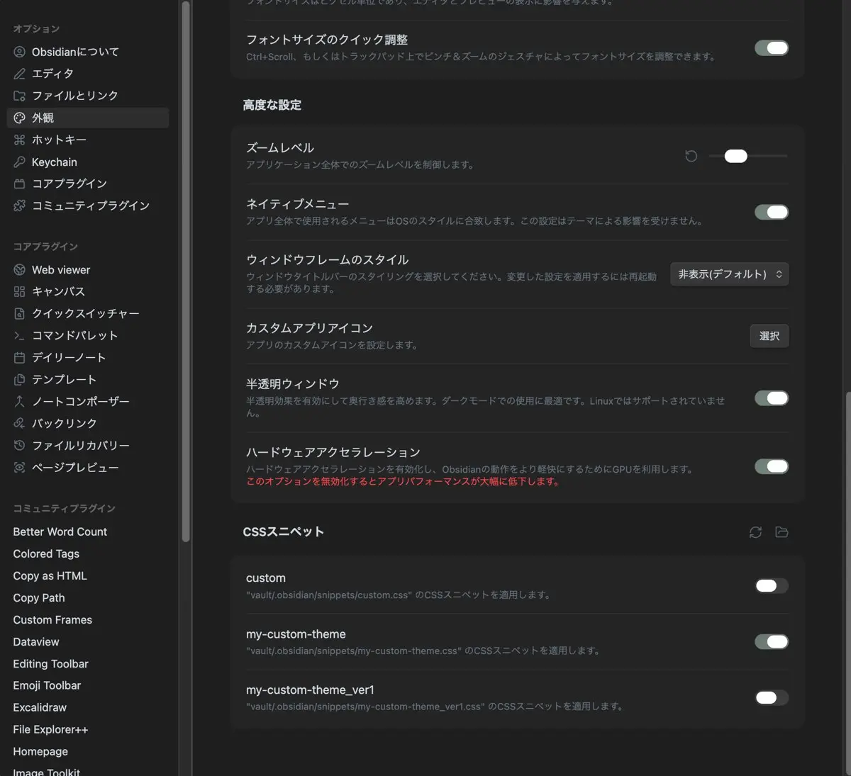
Task: Open the snippets folder icon
Action: (782, 532)
